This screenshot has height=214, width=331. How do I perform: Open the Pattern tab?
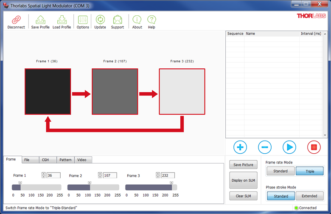tap(65, 160)
